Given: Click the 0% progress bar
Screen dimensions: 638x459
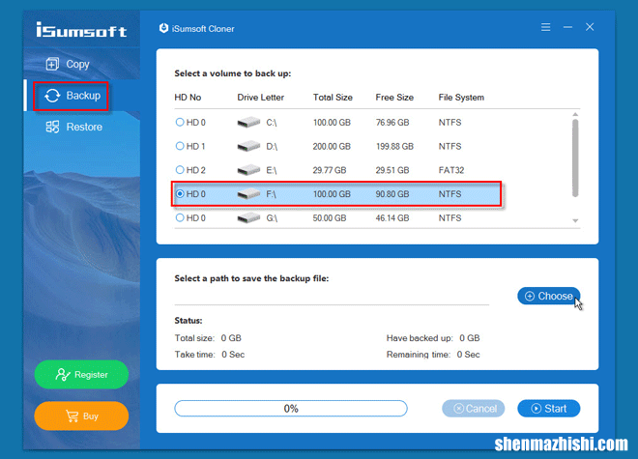Looking at the screenshot, I should point(291,408).
